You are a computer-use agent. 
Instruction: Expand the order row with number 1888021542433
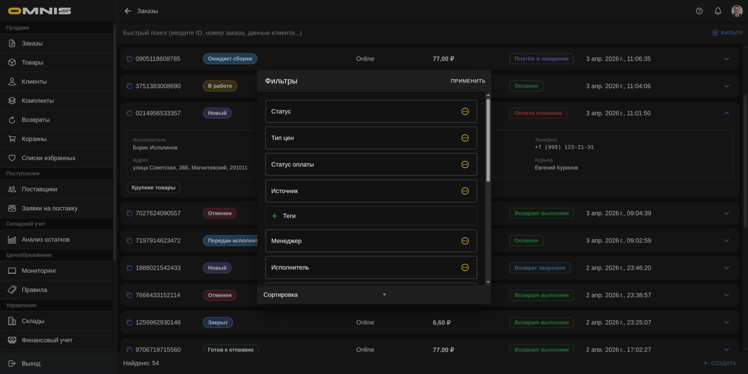tap(727, 268)
